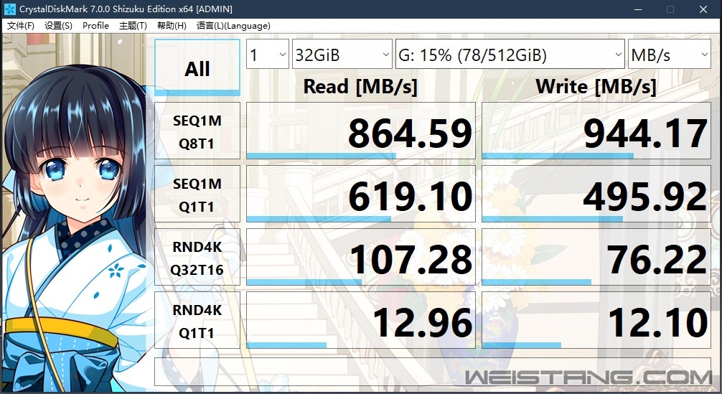Open the 主题(T) menu
This screenshot has height=394, width=722.
(x=133, y=26)
